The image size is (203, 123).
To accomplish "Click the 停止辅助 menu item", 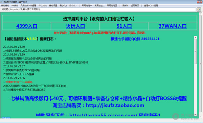I will (x=43, y=5).
